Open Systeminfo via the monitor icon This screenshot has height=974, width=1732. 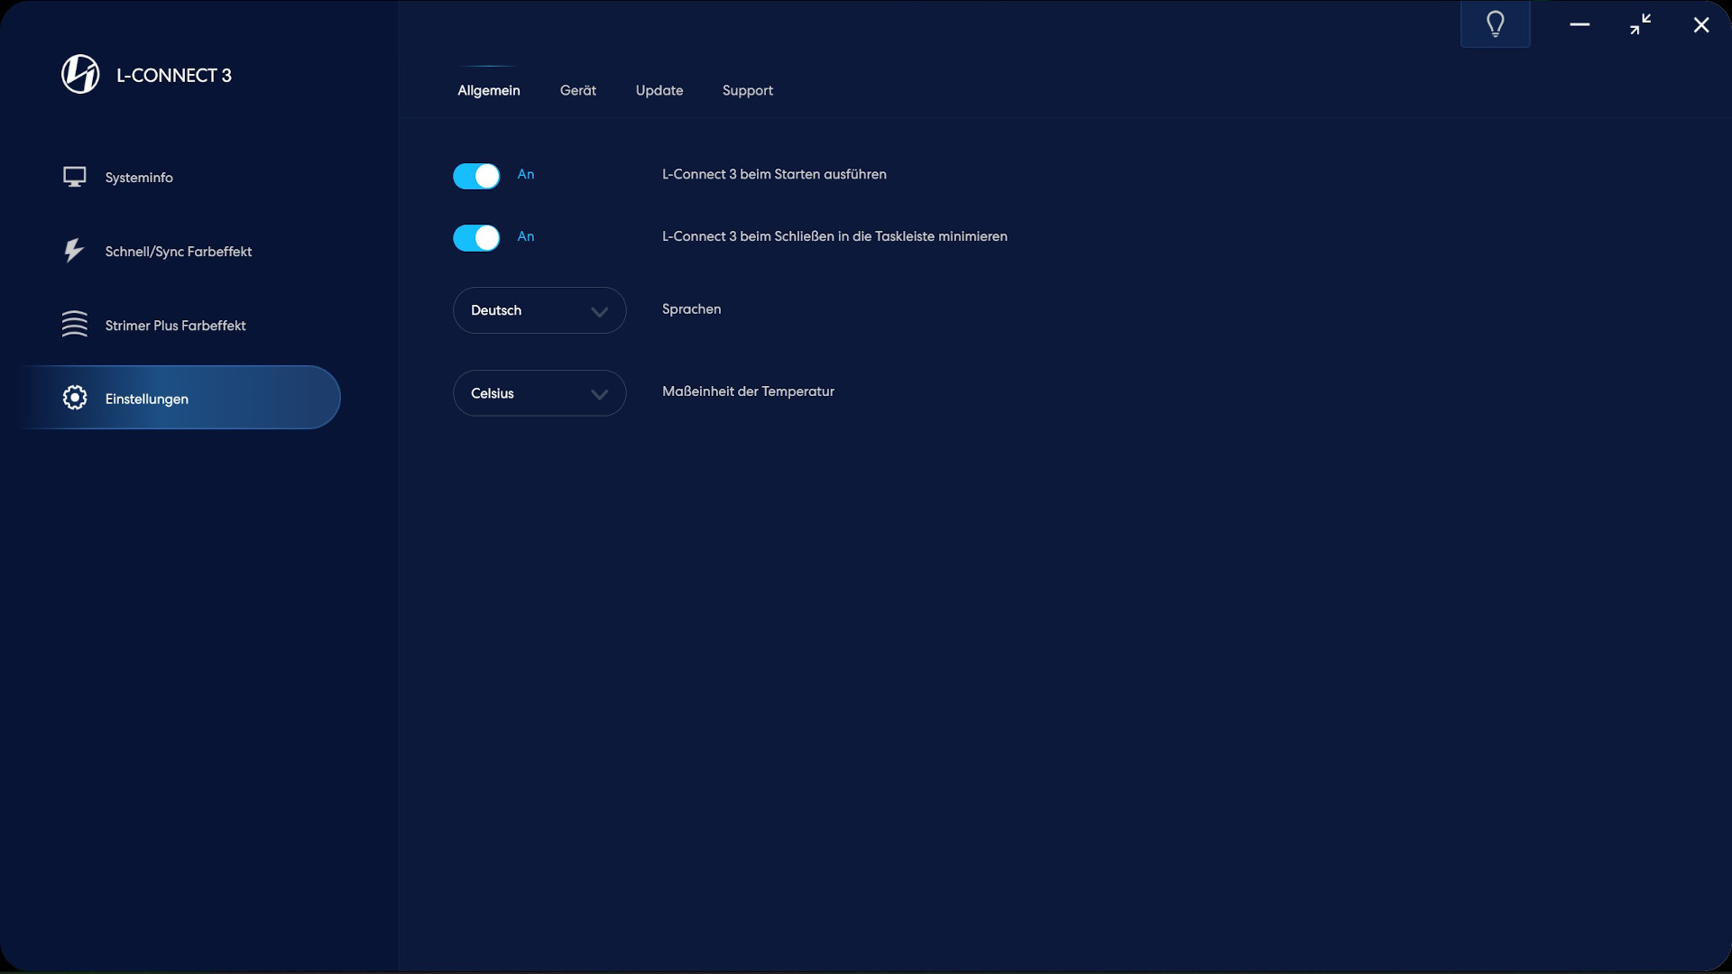click(75, 177)
